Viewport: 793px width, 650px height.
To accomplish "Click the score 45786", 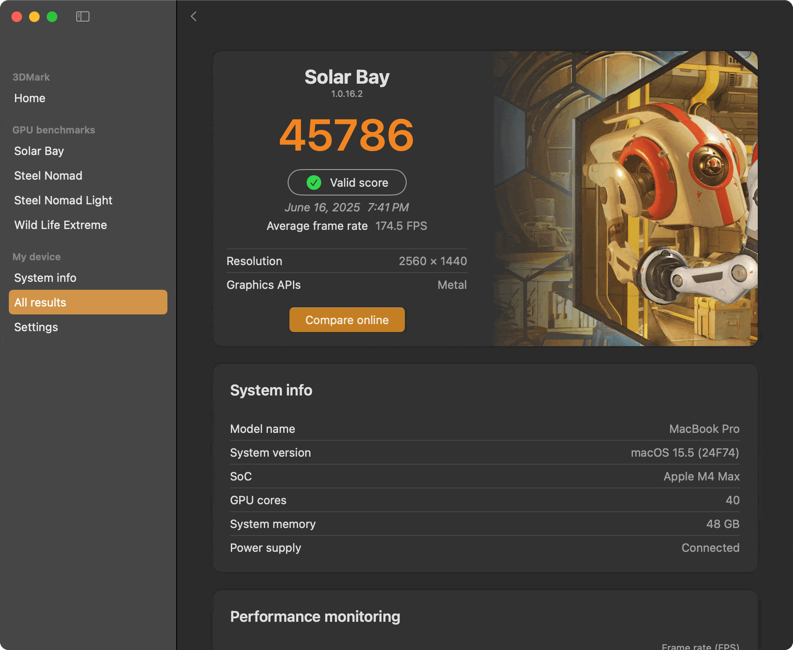I will click(x=347, y=136).
